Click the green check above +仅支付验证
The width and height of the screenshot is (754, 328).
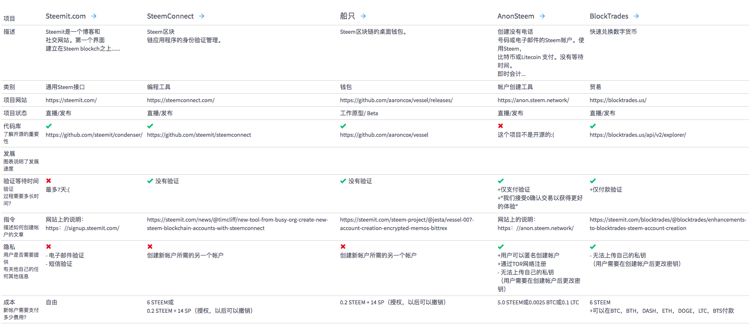point(501,181)
